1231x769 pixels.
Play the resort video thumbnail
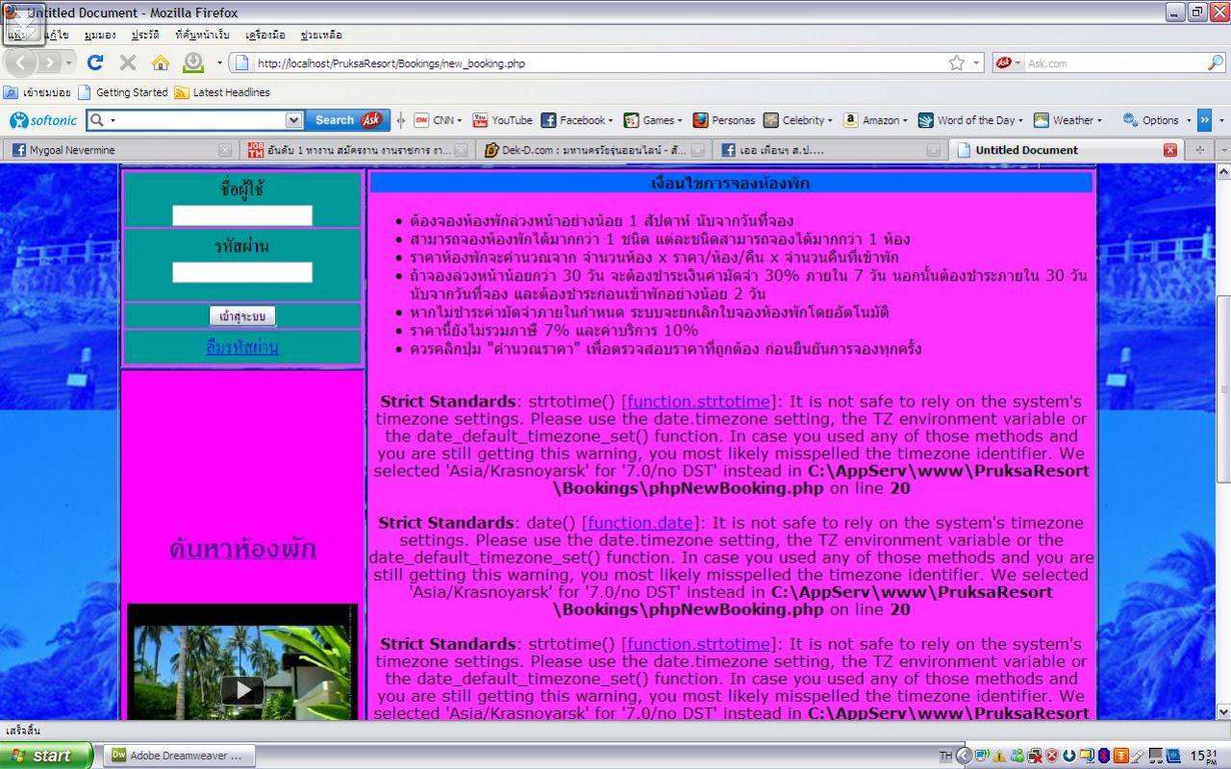[242, 689]
